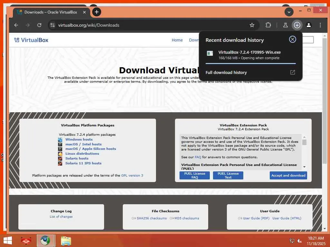Open the User Guide (HTML) link

pos(286,218)
